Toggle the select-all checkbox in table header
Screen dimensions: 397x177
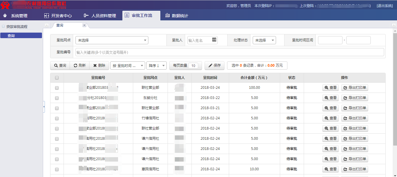[57, 78]
